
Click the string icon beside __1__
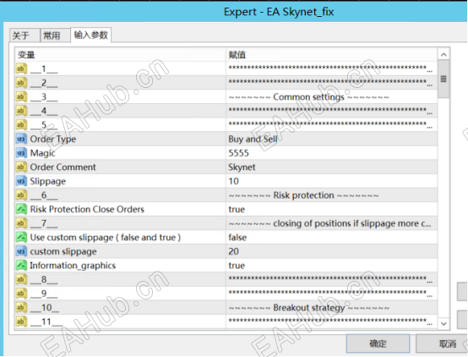(x=21, y=69)
